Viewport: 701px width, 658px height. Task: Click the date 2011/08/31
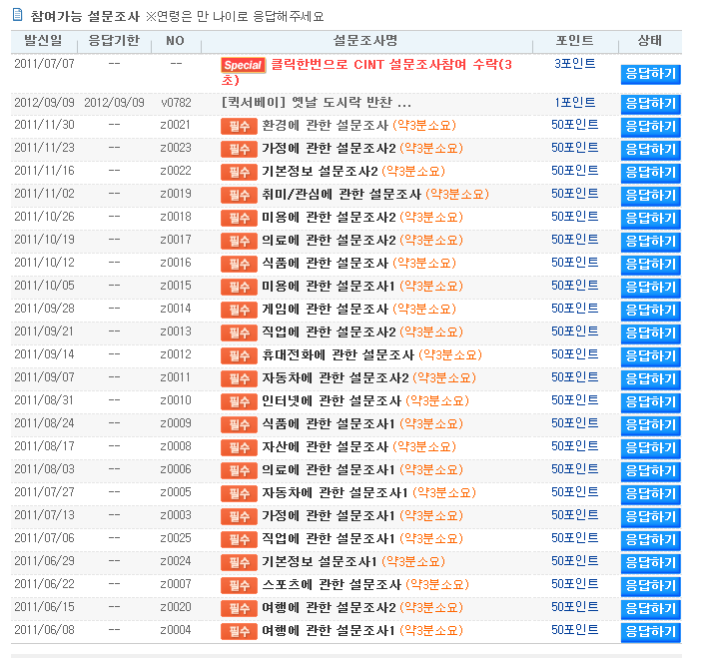[44, 400]
